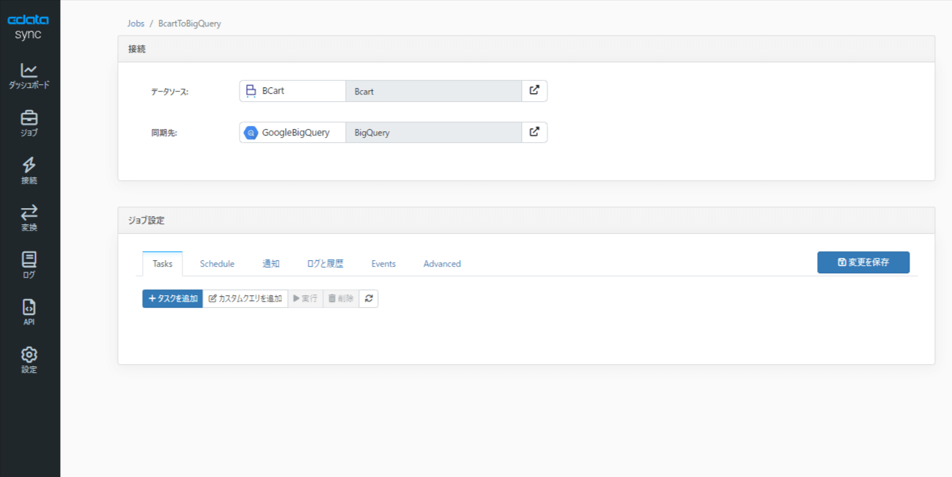Click the Bcart source connection name field

click(434, 91)
